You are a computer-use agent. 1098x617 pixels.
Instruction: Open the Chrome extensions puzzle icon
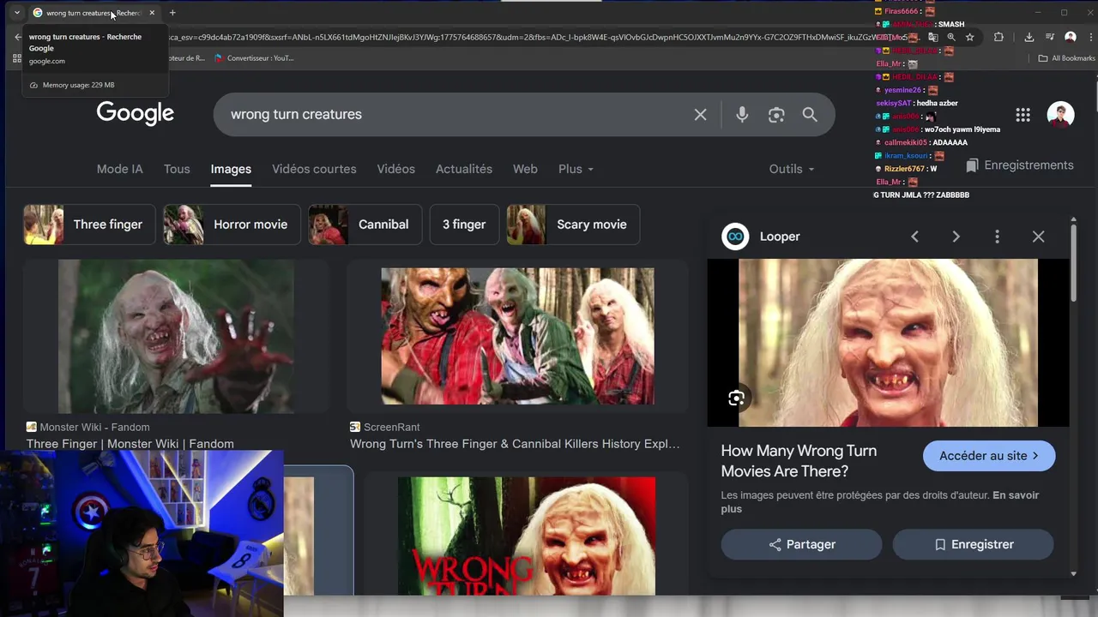[x=998, y=38]
